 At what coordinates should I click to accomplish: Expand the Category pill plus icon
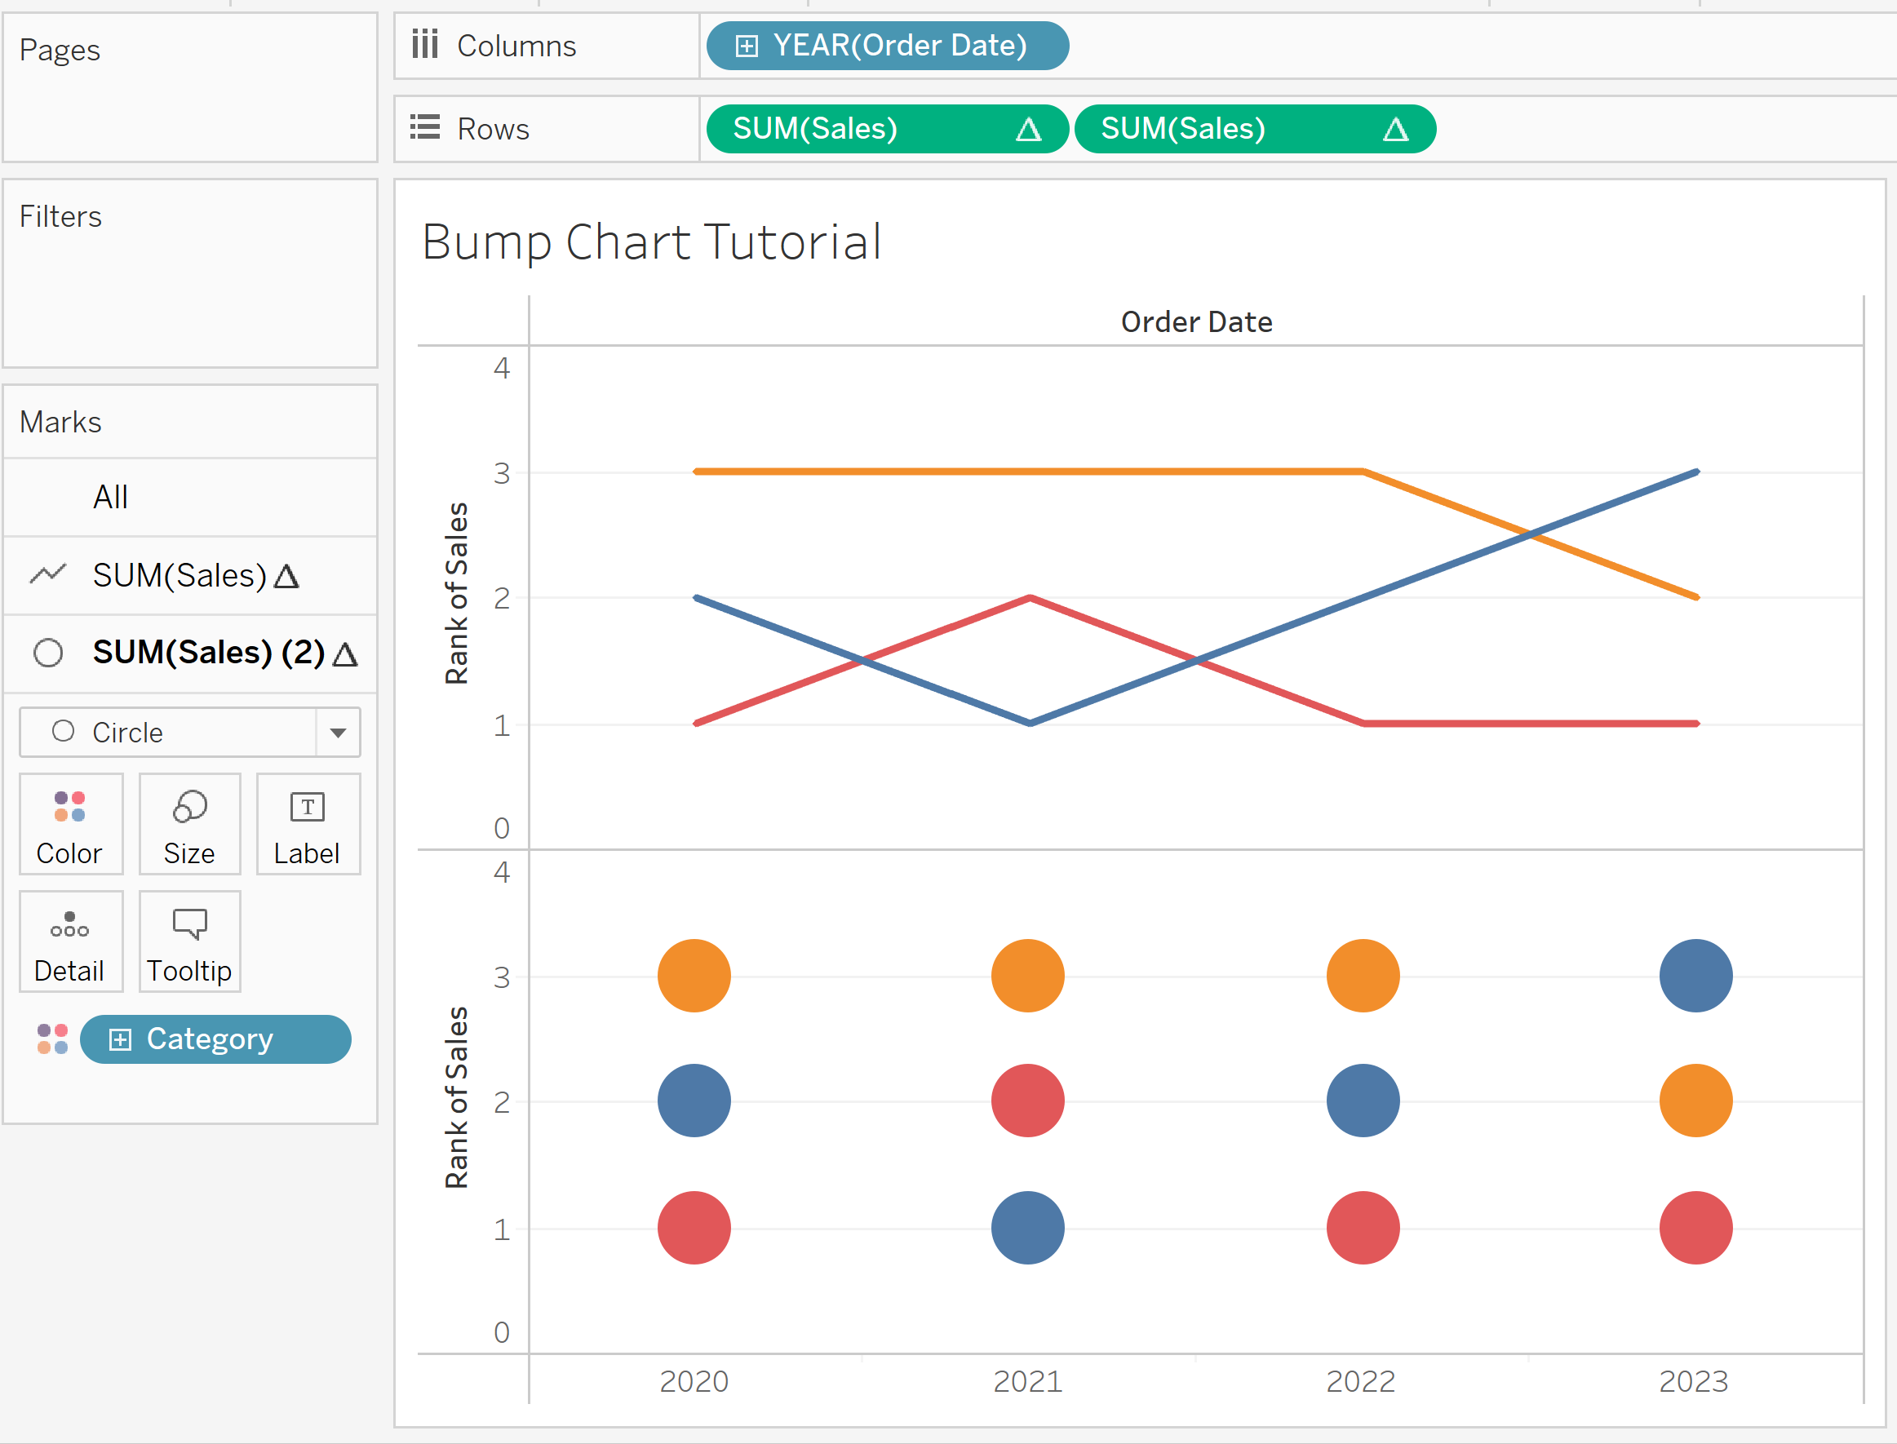coord(120,1040)
